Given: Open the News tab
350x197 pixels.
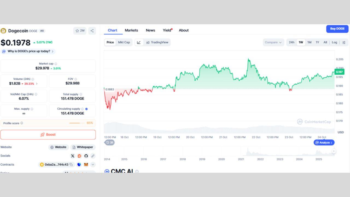Looking at the screenshot, I should (150, 30).
